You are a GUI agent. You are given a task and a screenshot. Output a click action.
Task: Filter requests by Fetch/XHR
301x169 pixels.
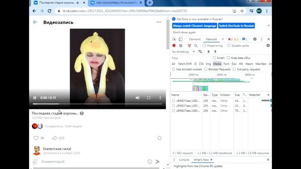click(x=185, y=64)
